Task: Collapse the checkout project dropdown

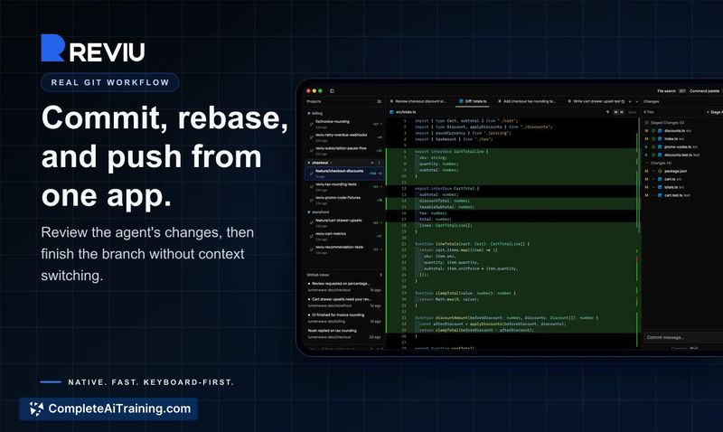Action: click(331, 163)
